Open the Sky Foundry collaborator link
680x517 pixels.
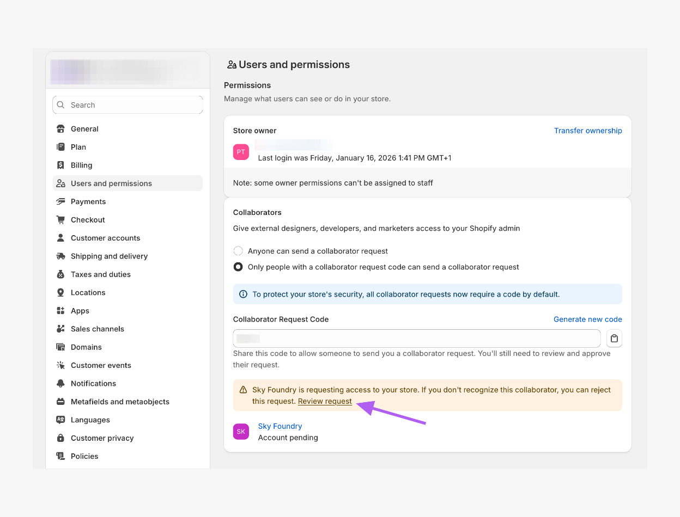280,426
